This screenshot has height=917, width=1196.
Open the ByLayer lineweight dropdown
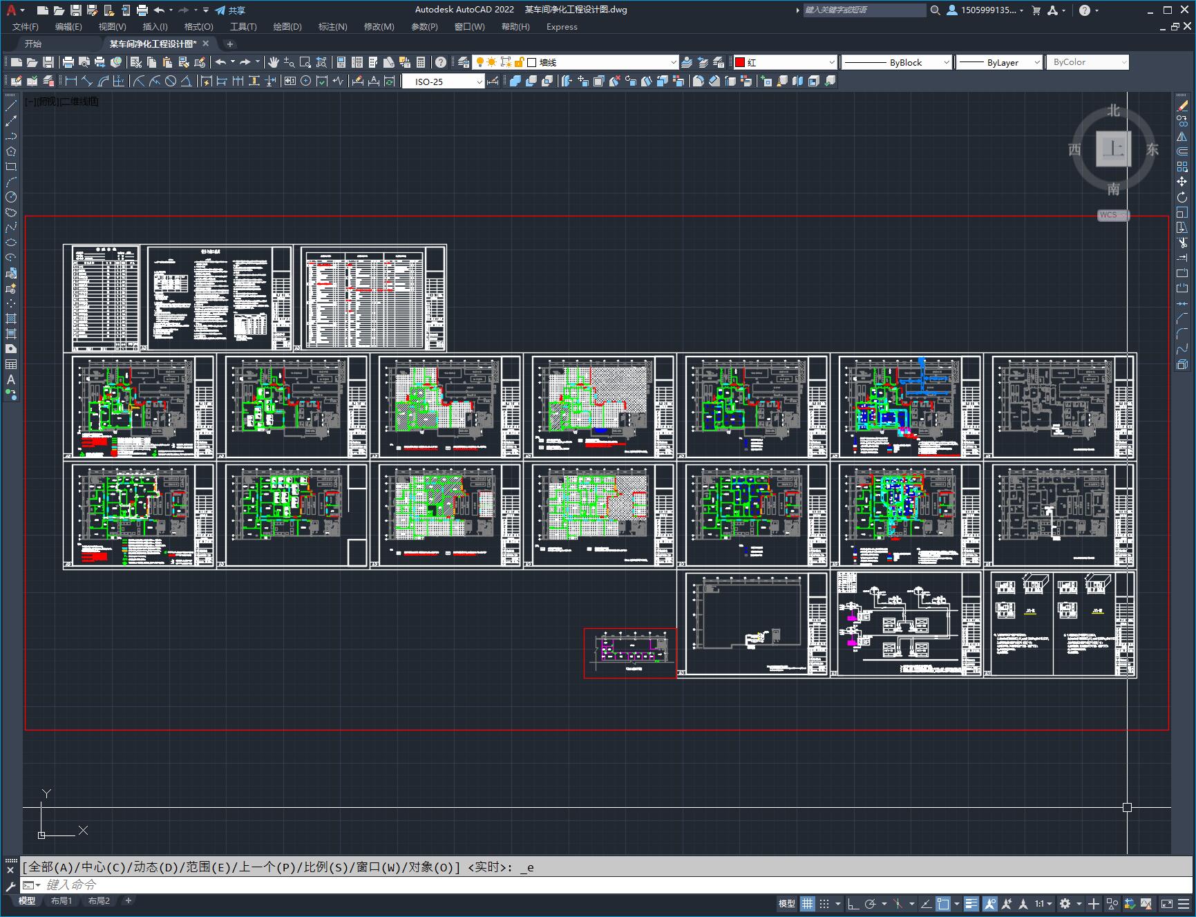(x=999, y=62)
